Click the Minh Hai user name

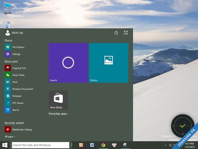17,33
